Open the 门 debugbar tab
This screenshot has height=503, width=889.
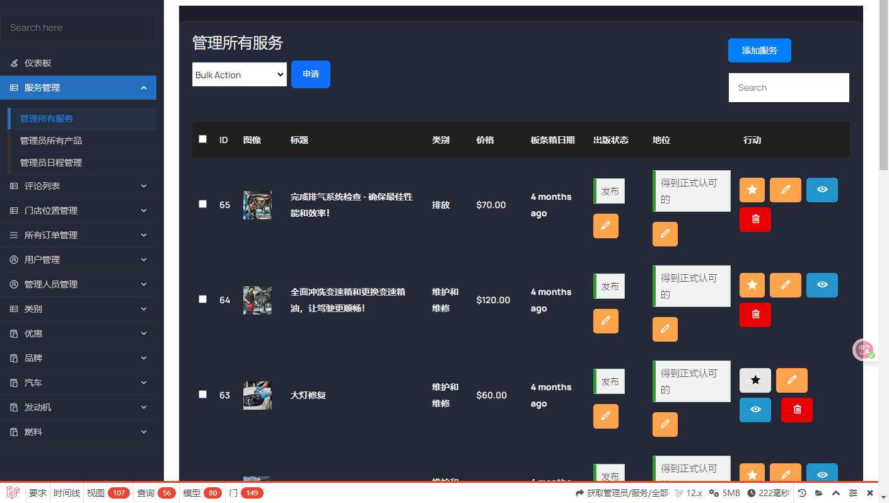click(246, 493)
